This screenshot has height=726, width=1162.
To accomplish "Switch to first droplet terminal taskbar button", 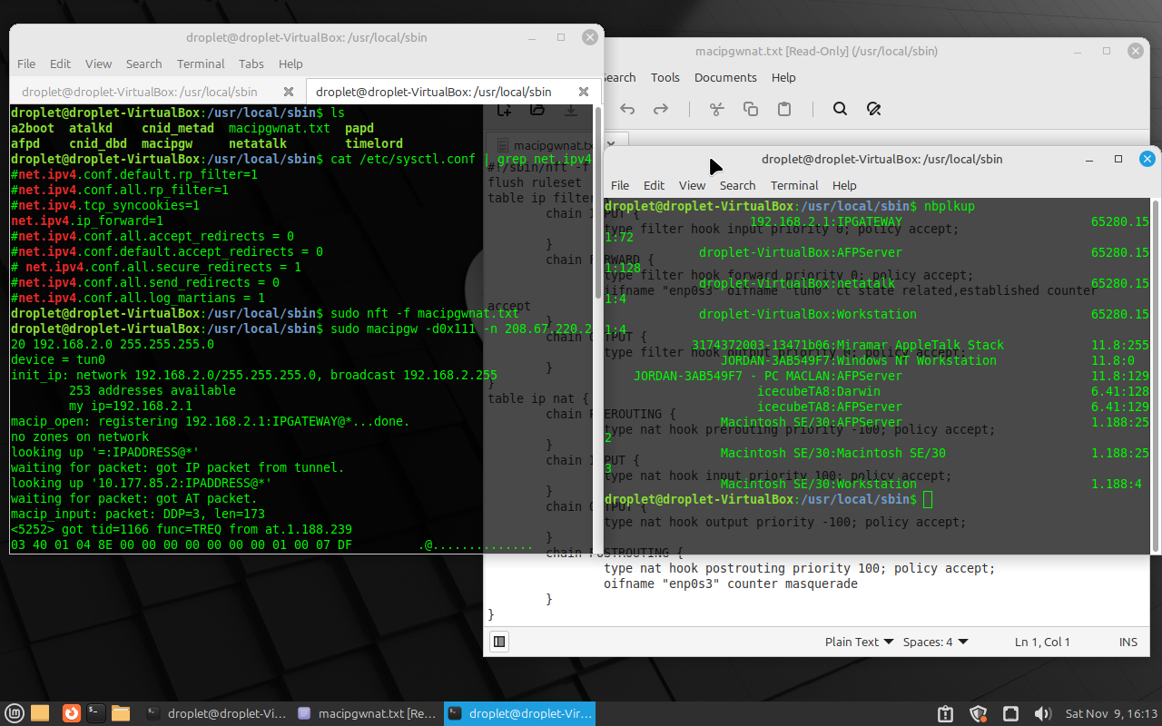I will pos(216,713).
